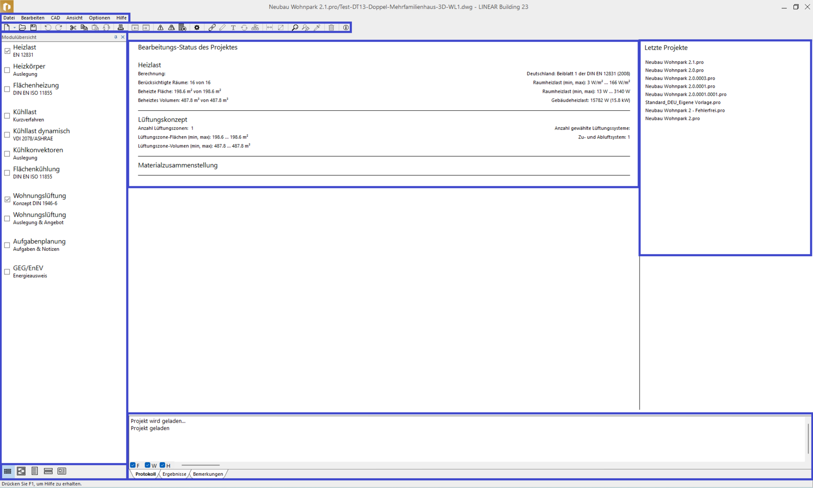Click the magnifying glass search icon
The image size is (813, 488).
(x=295, y=28)
